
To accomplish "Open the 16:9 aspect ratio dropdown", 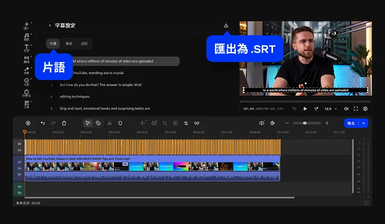I will [331, 109].
